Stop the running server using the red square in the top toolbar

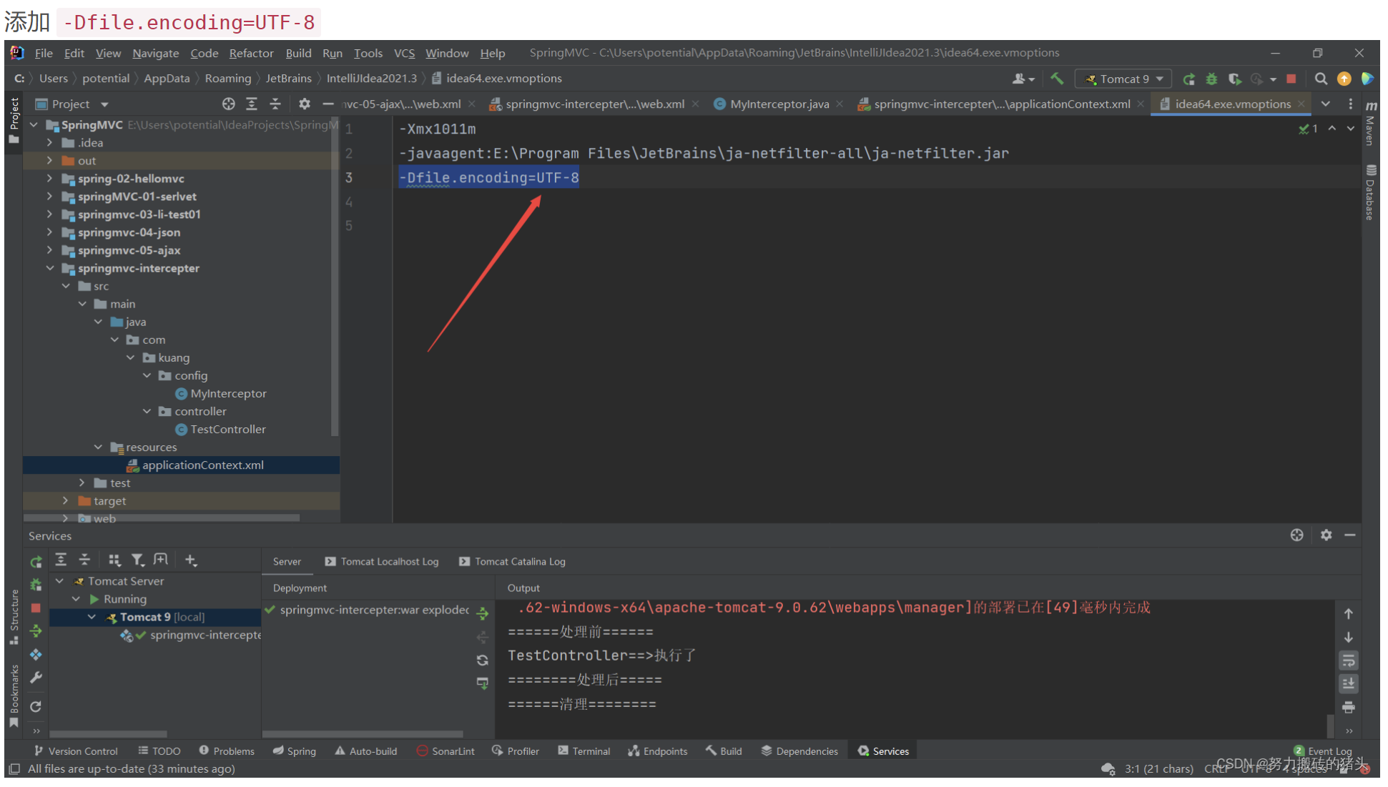pos(1291,79)
